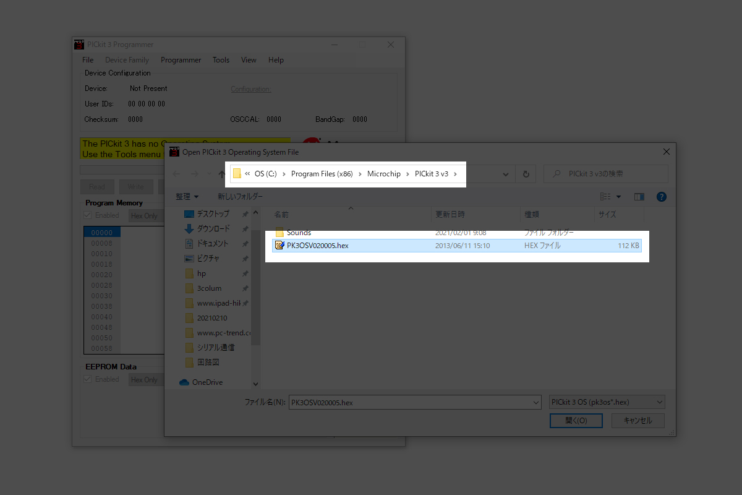Click the refresh icon beside the address bar
Viewport: 742px width, 495px height.
526,174
